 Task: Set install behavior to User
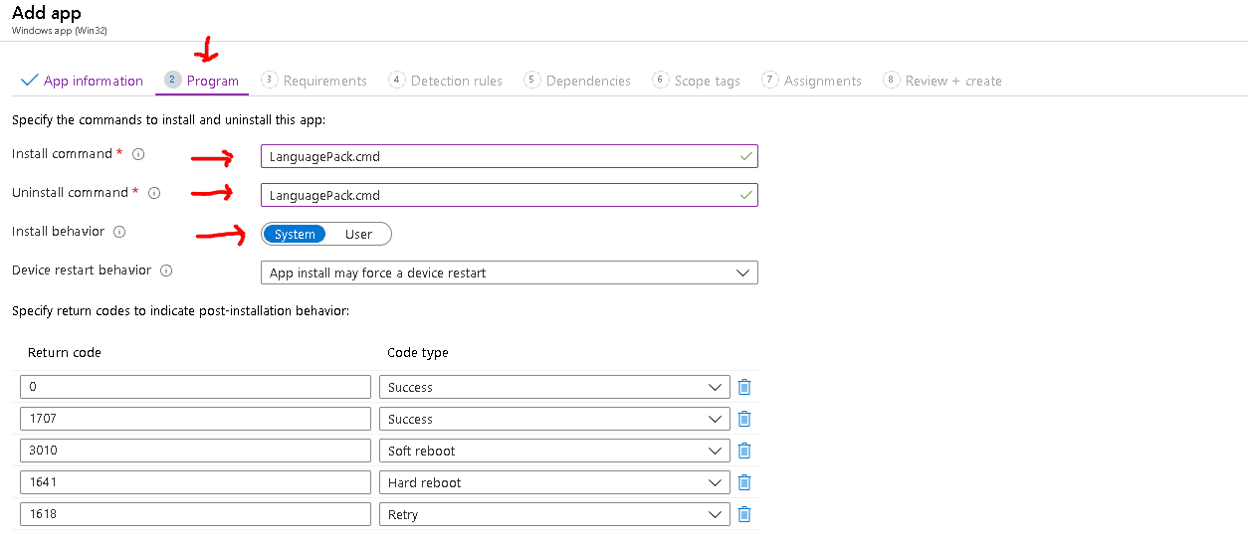coord(358,235)
